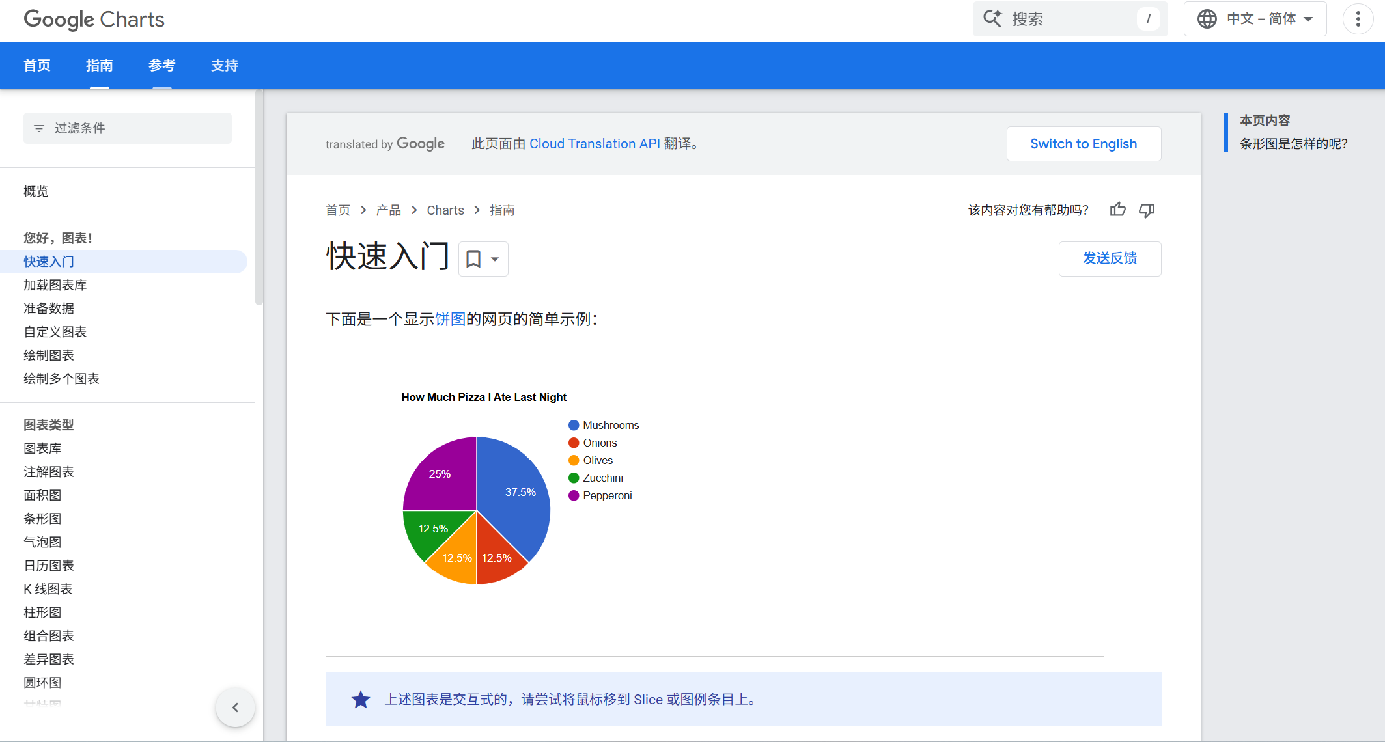This screenshot has height=742, width=1385.
Task: Open 绘制图表 in the sidebar
Action: [49, 355]
